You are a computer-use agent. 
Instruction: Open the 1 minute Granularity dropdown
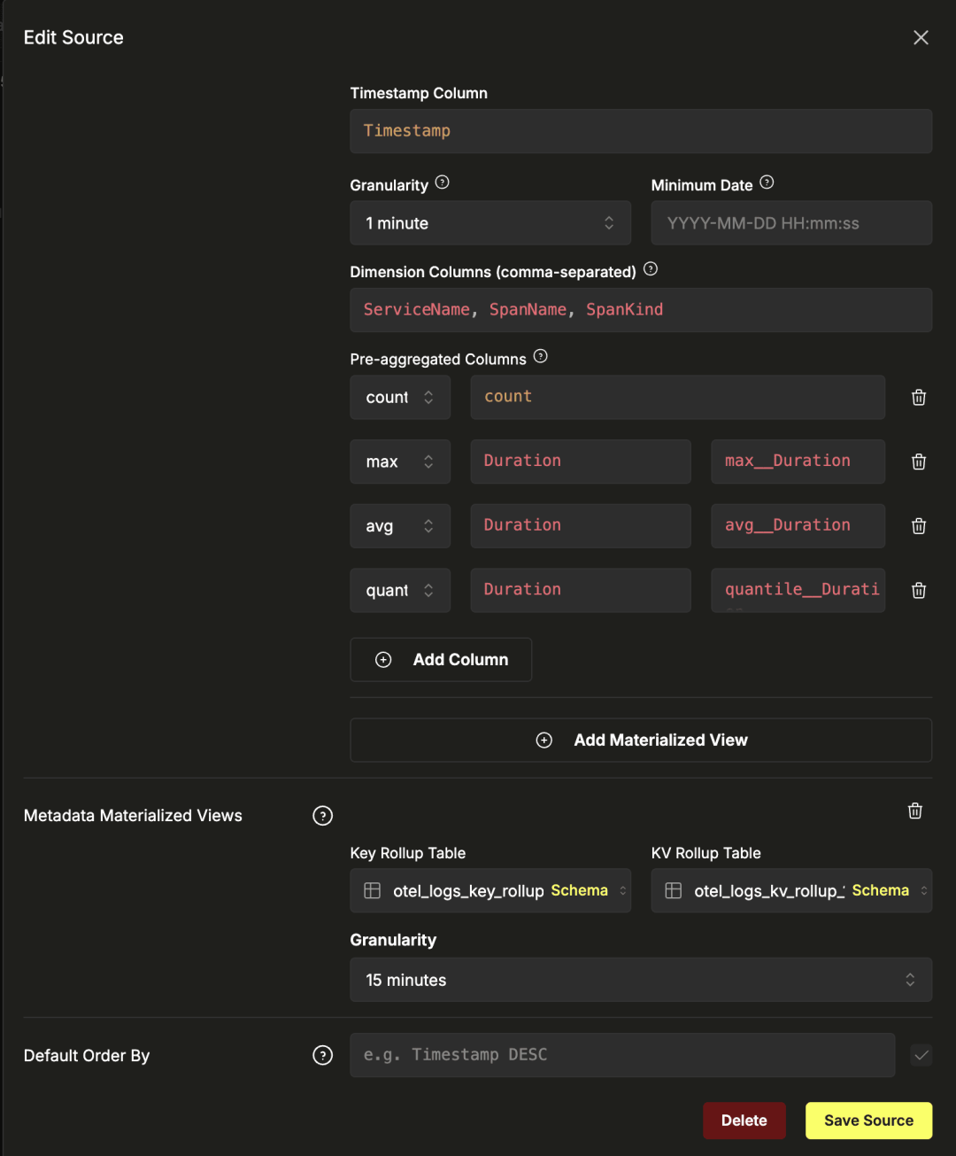pos(490,222)
